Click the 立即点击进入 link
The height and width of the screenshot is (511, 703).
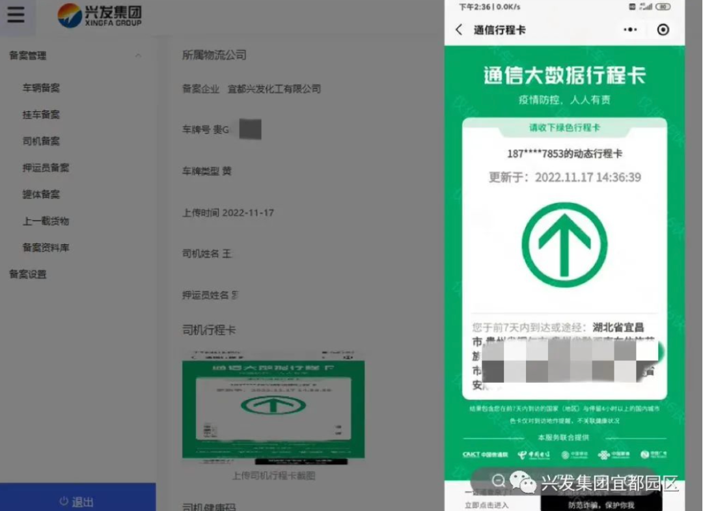click(486, 505)
